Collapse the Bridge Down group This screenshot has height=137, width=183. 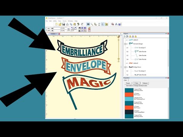click(x=125, y=67)
